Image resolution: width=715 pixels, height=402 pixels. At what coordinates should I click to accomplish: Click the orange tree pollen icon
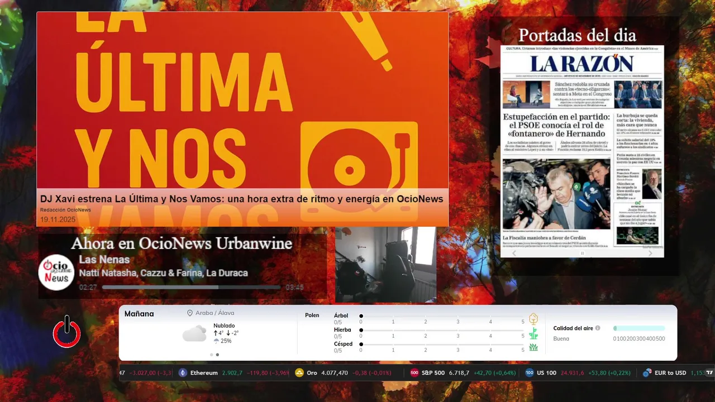(533, 319)
